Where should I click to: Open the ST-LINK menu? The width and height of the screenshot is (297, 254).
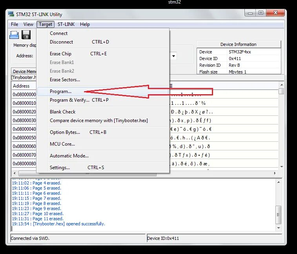66,24
